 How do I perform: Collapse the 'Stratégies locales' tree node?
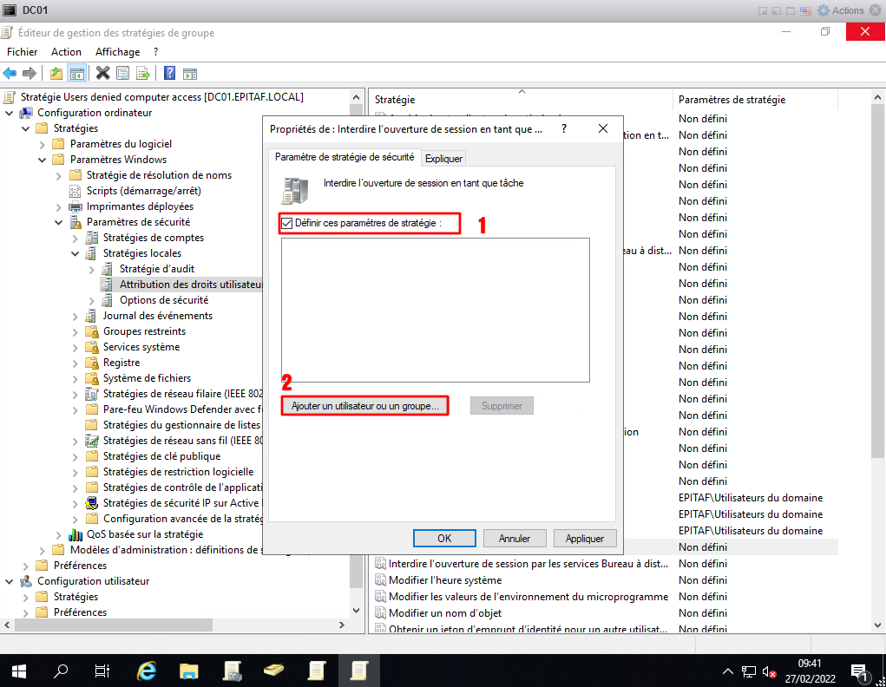[x=75, y=253]
